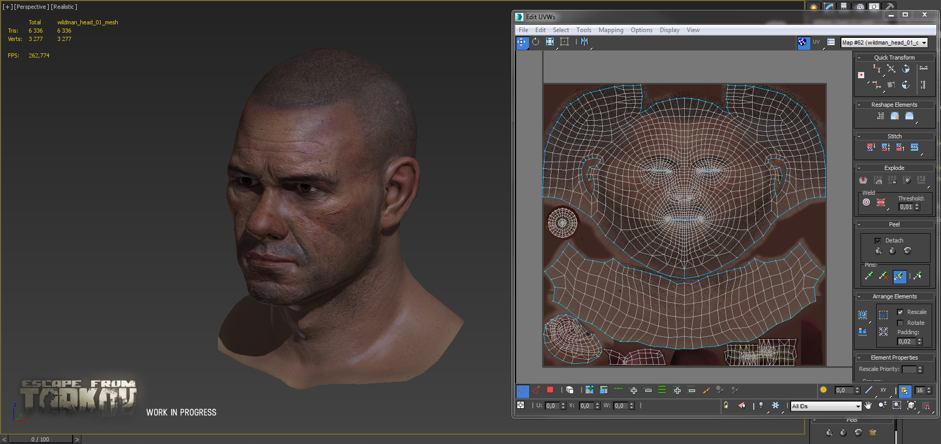Click the Auto Pin Moved Vertices highlighted icon
The height and width of the screenshot is (444, 941).
click(900, 276)
